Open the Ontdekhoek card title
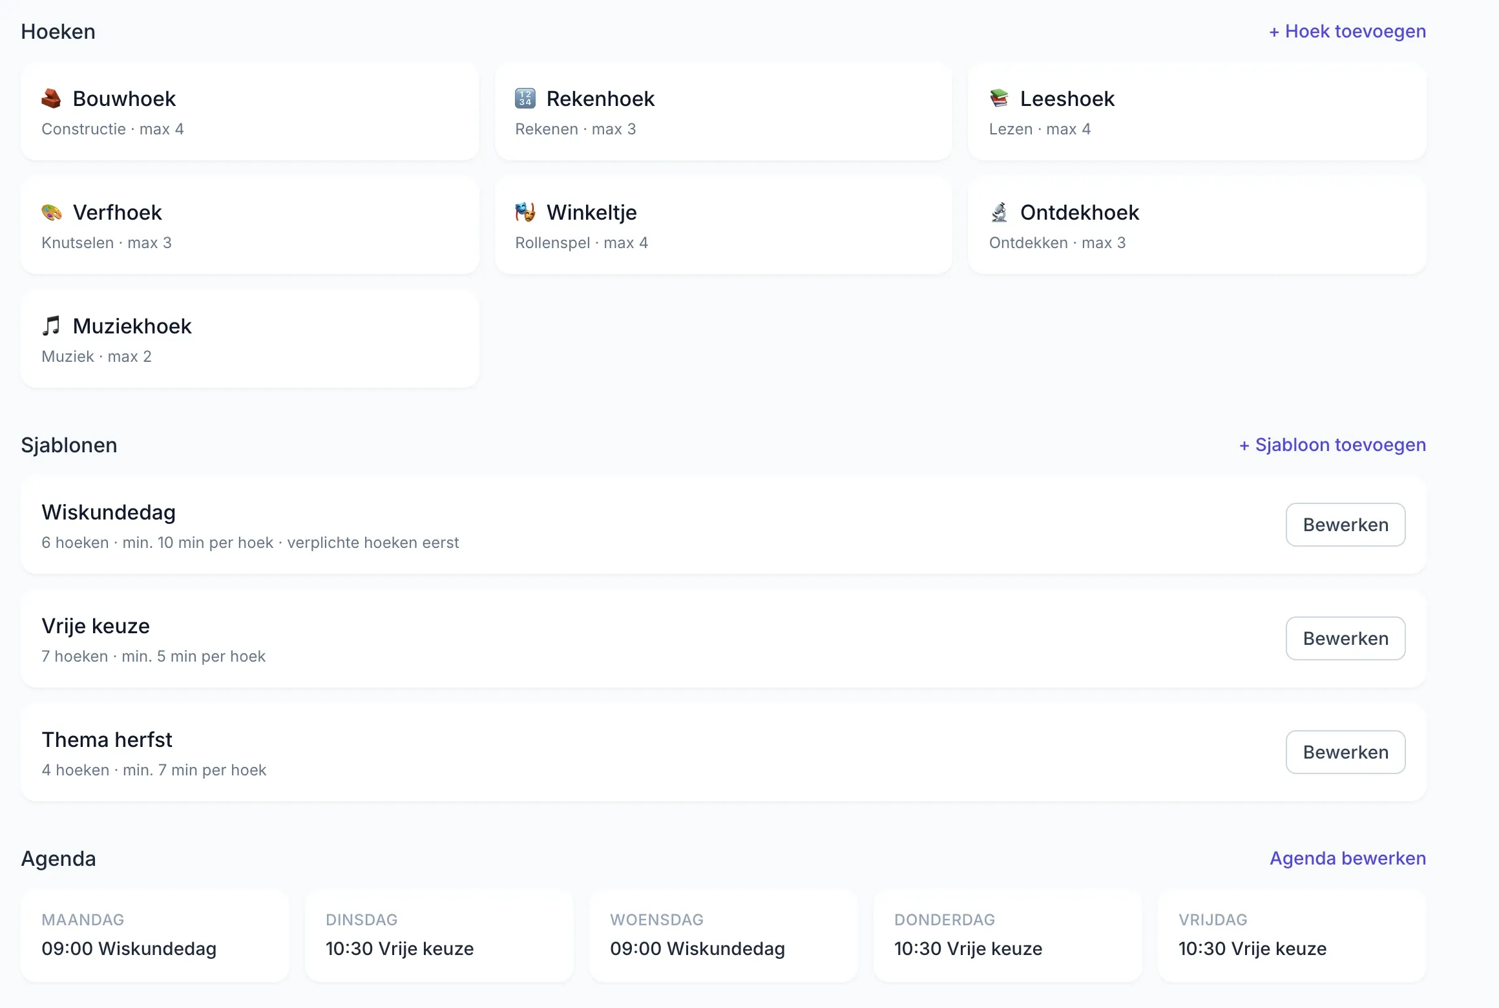Viewport: 1499px width, 1008px height. point(1080,213)
